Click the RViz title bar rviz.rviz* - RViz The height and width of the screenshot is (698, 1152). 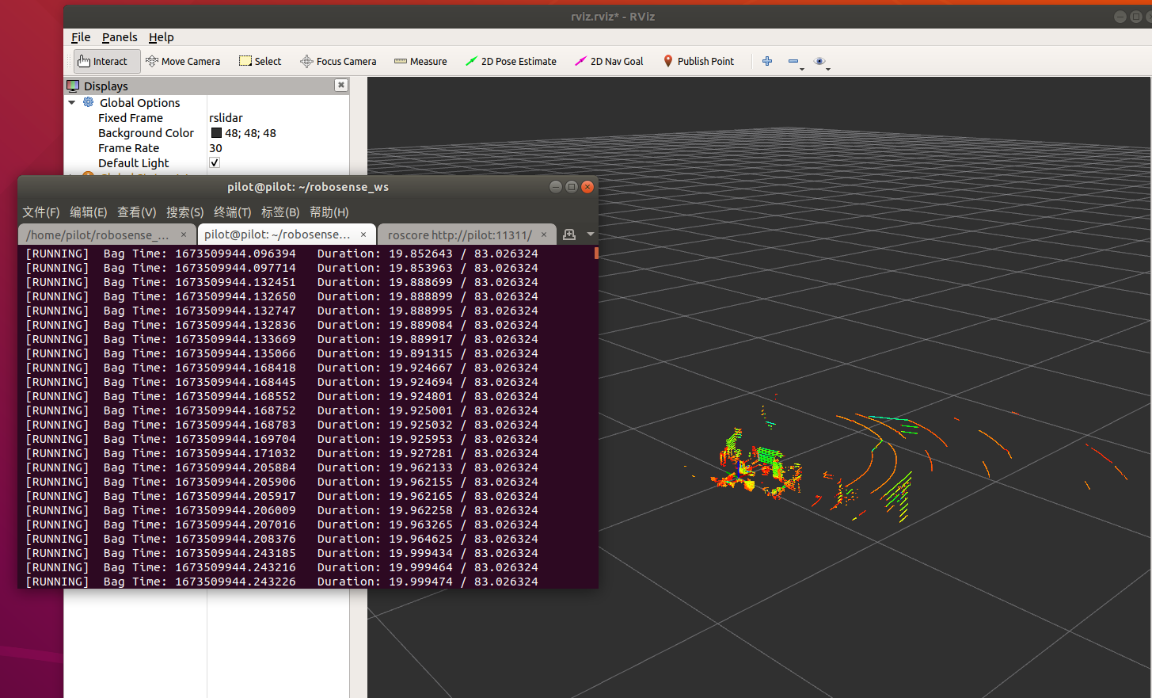(613, 17)
